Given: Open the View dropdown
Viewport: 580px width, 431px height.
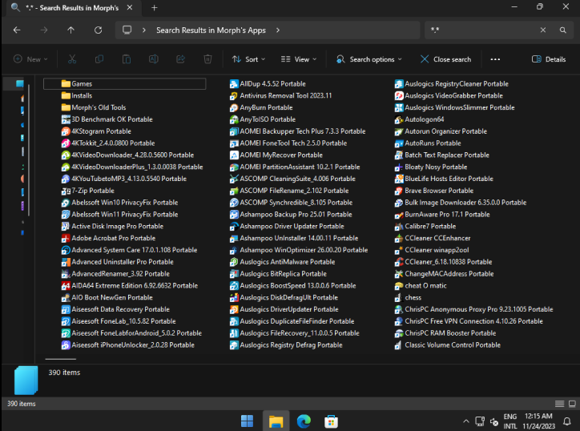Looking at the screenshot, I should click(299, 59).
